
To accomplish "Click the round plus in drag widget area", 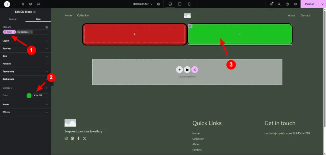I will (180, 70).
